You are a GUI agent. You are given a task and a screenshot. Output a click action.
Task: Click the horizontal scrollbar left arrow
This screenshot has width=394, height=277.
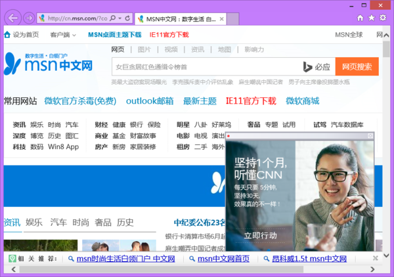[14, 269]
